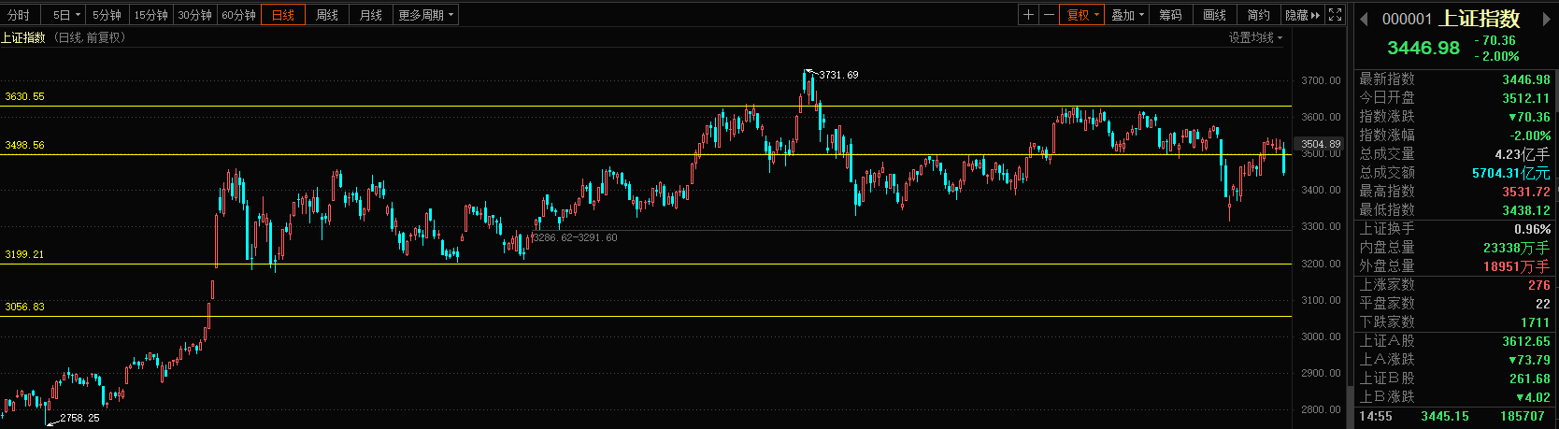Viewport: 1559px width, 429px height.
Task: Switch to 月线 monthly chart
Action: pos(371,15)
